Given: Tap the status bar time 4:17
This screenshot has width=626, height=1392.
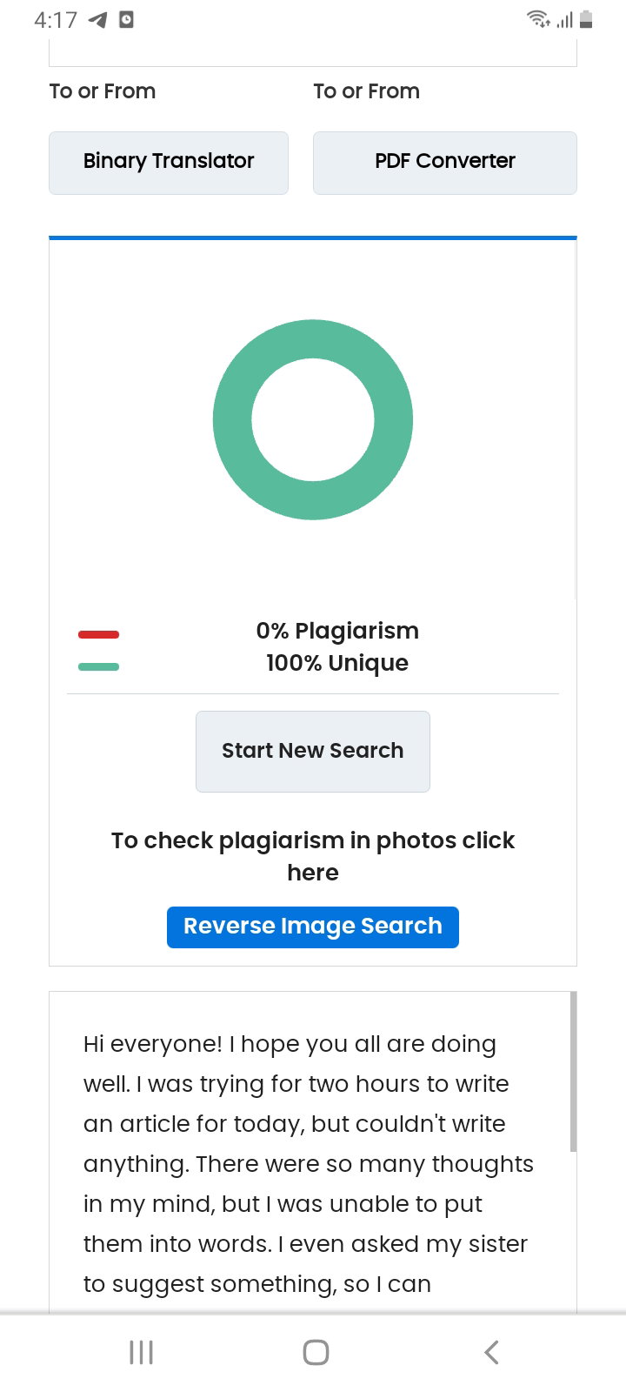Looking at the screenshot, I should (x=56, y=20).
